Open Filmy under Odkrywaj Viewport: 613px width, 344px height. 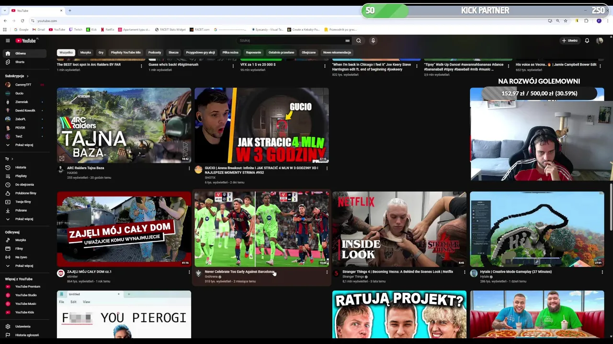(x=24, y=248)
